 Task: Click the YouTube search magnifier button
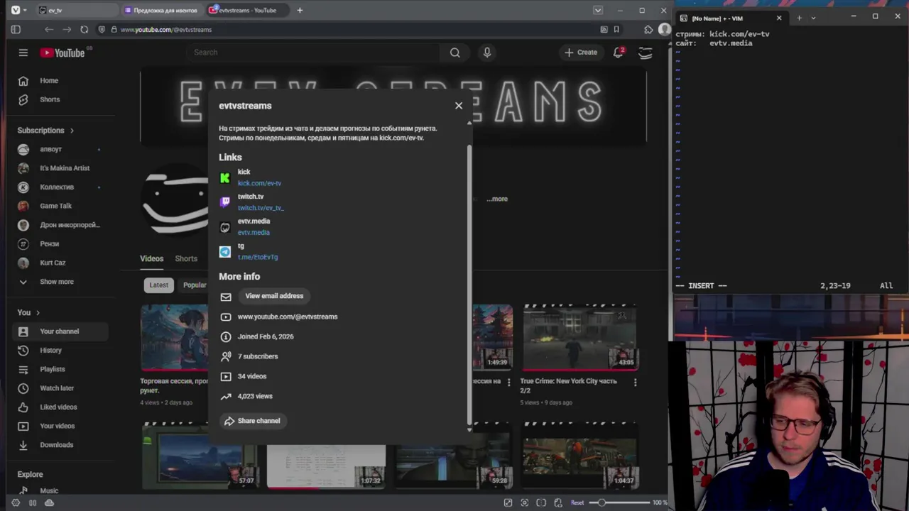[454, 53]
